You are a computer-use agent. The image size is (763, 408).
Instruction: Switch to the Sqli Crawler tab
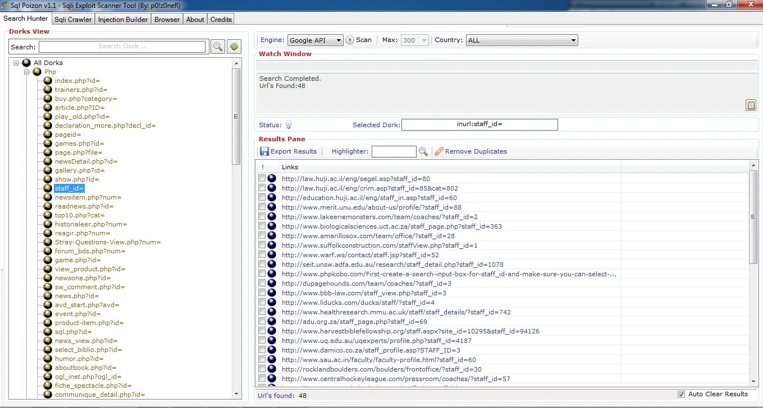[72, 18]
